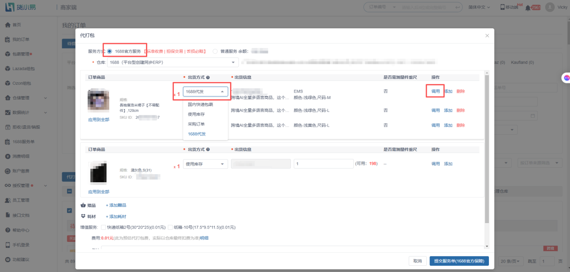
Task: Click the 添加赠品 link
Action: point(116,205)
